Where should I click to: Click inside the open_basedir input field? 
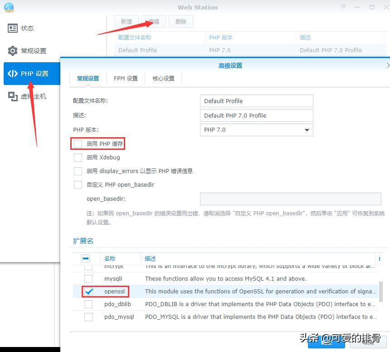[290, 198]
